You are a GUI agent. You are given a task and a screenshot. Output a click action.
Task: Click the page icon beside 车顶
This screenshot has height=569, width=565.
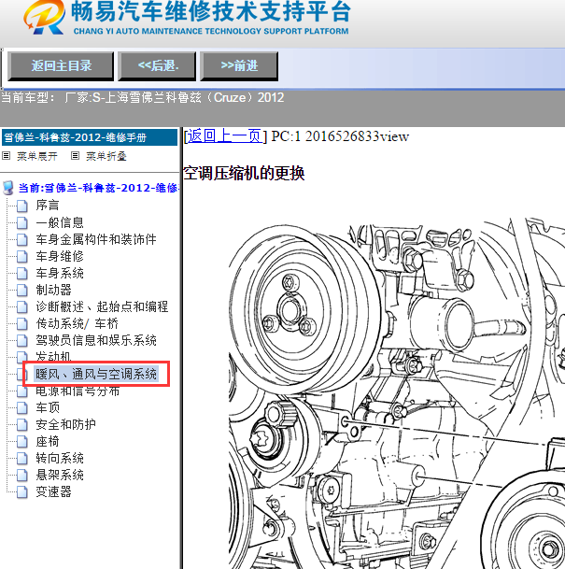pos(22,408)
